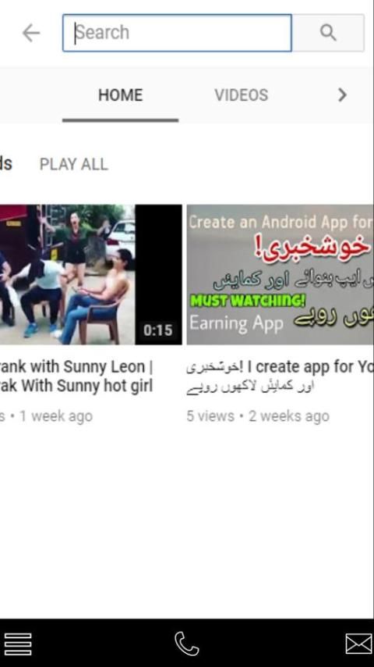Click the '5 views • 2 weeks ago' text
Screen dimensions: 374x667
[x=258, y=416]
